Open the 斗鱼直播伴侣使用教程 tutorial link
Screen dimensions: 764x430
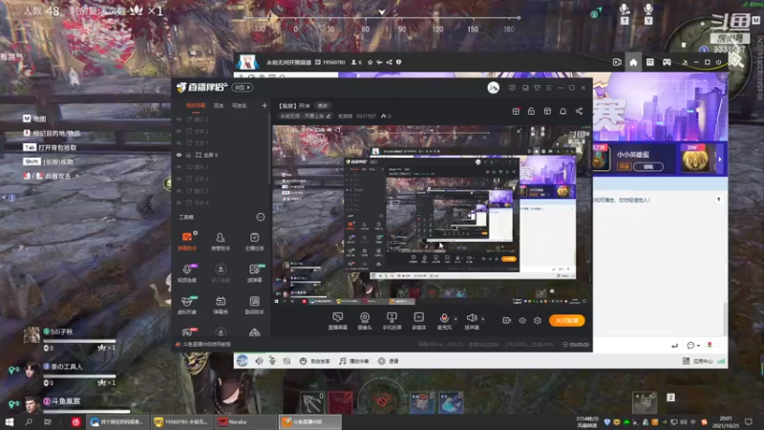pos(203,344)
